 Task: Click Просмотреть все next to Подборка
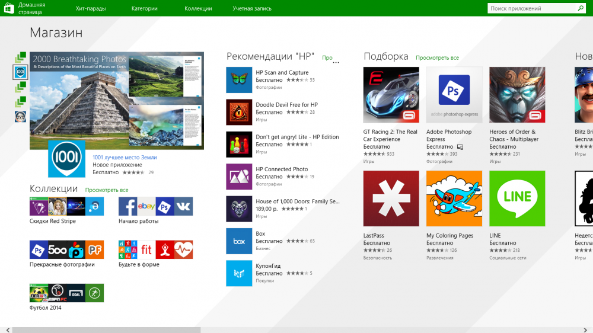point(437,58)
